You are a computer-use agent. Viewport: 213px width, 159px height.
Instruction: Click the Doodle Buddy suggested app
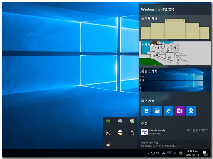[157, 132]
